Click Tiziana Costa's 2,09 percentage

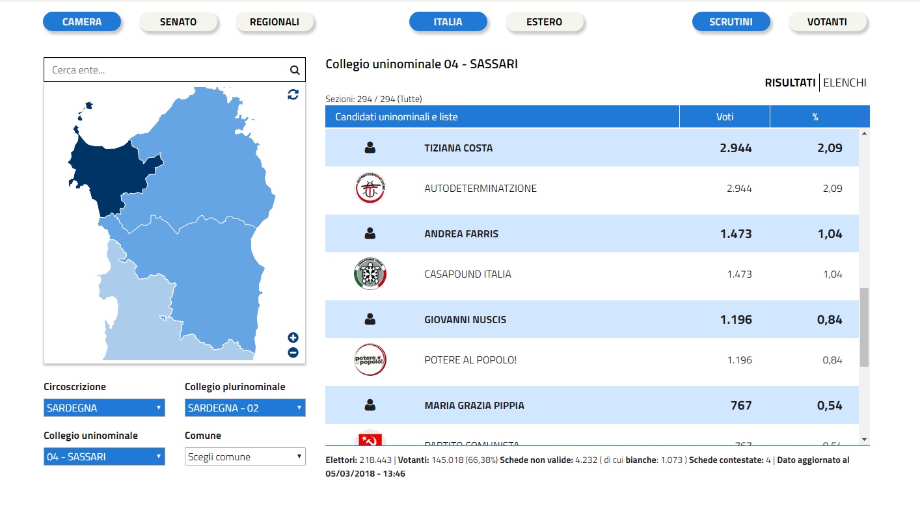coord(830,148)
